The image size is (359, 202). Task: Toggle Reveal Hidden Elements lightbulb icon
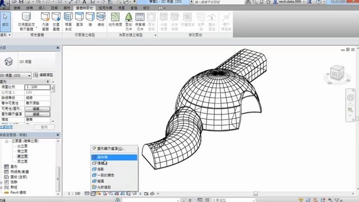point(140,194)
